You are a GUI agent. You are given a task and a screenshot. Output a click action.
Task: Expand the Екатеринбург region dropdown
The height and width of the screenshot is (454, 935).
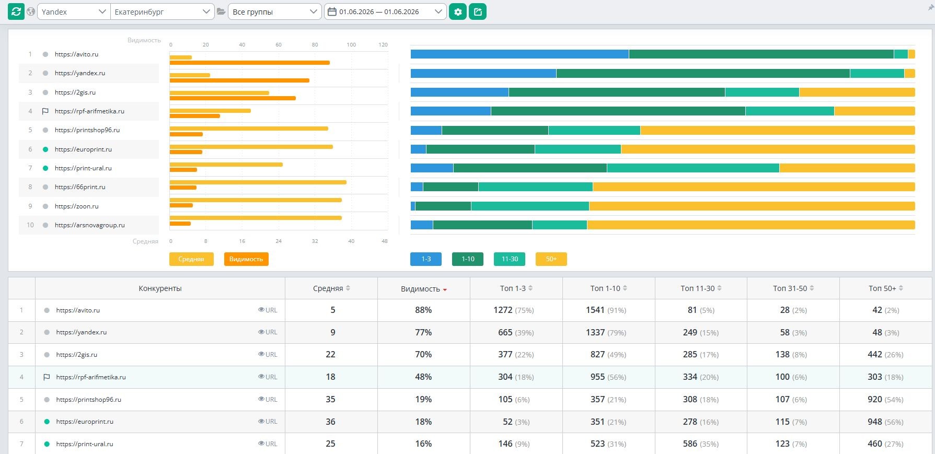click(163, 11)
